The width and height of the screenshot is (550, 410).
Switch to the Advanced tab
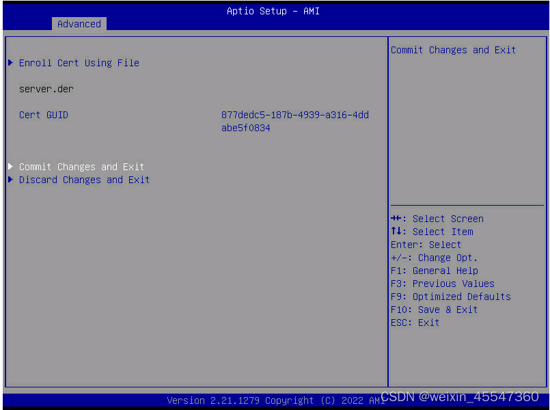[x=79, y=23]
